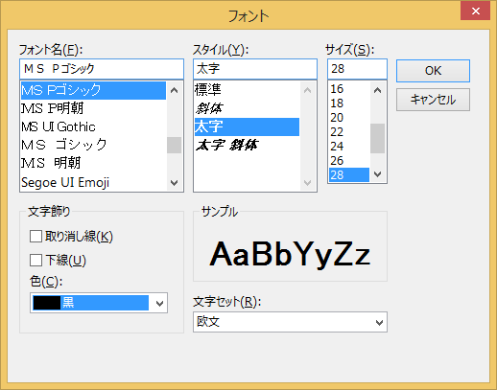This screenshot has height=390, width=497.
Task: Click the size list scroll-down arrow
Action: (x=377, y=174)
